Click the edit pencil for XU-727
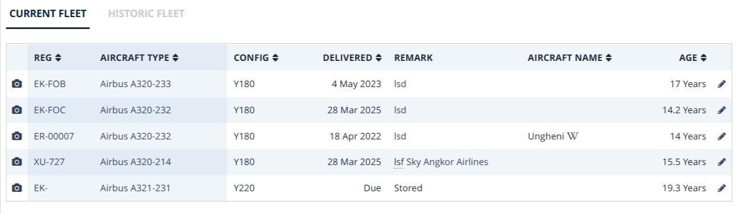This screenshot has width=736, height=214. point(722,162)
